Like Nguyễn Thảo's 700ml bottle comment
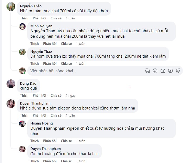187x163 pixels. coord(24,18)
